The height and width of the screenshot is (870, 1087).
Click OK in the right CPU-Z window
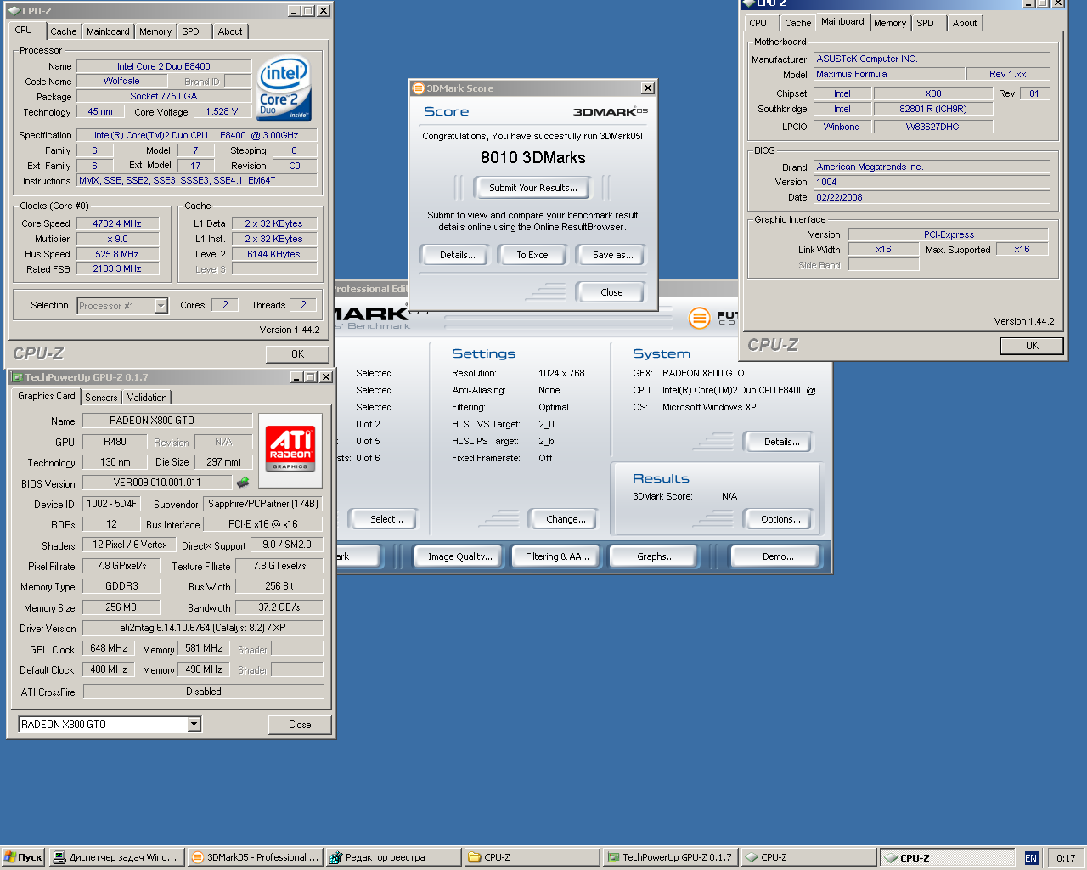[x=1032, y=346]
